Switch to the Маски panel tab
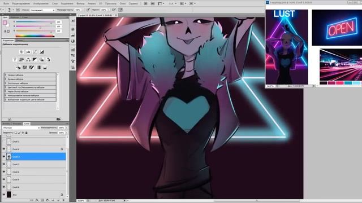The image size is (362, 203). (x=19, y=40)
